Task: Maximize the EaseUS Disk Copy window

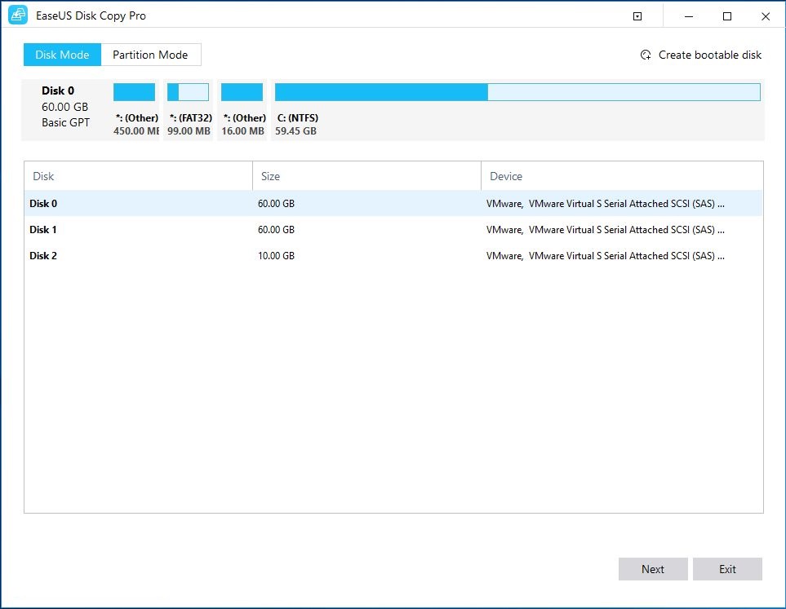Action: point(727,16)
